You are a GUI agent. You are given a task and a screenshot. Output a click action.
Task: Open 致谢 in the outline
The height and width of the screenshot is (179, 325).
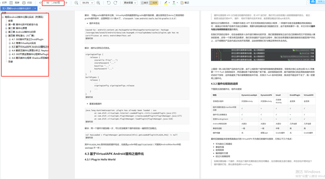click(10, 62)
